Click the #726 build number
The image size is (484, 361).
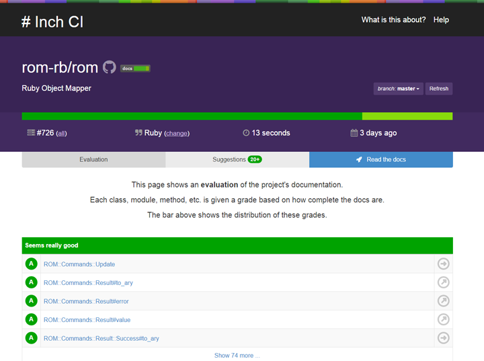point(46,133)
